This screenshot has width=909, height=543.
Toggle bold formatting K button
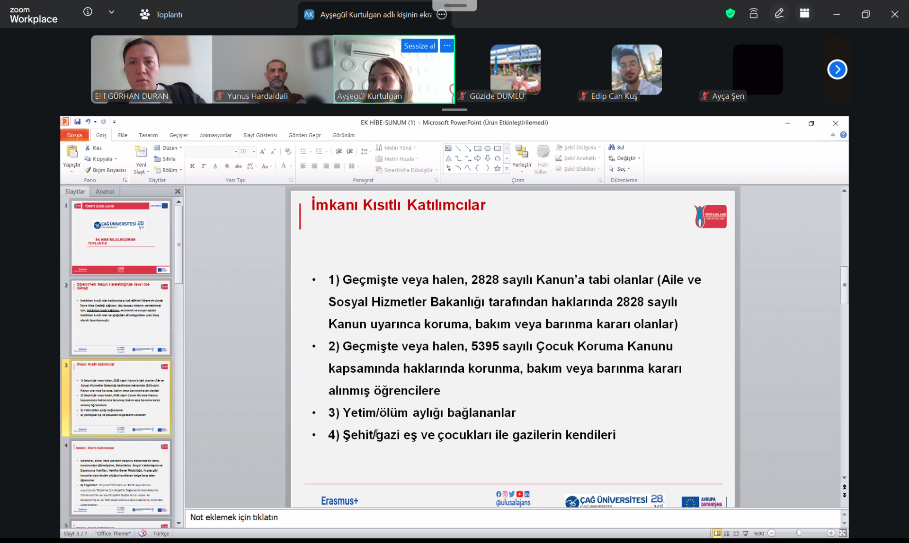(x=192, y=166)
